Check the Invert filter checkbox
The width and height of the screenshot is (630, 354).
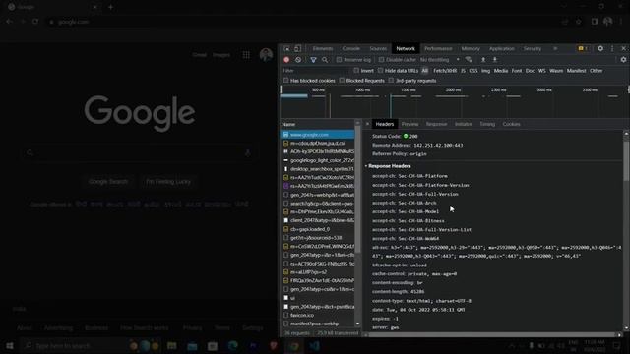point(356,71)
